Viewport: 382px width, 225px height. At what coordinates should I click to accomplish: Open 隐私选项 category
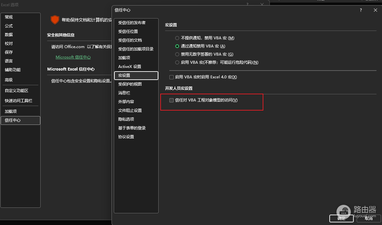tap(136, 119)
